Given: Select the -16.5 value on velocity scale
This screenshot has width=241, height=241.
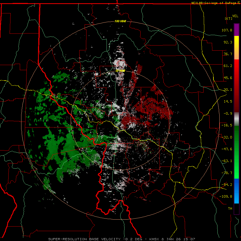Looking at the screenshot, I should [227, 125].
